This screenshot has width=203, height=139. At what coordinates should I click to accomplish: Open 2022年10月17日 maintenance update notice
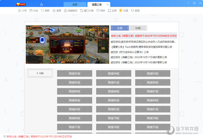pyautogui.click(x=139, y=57)
